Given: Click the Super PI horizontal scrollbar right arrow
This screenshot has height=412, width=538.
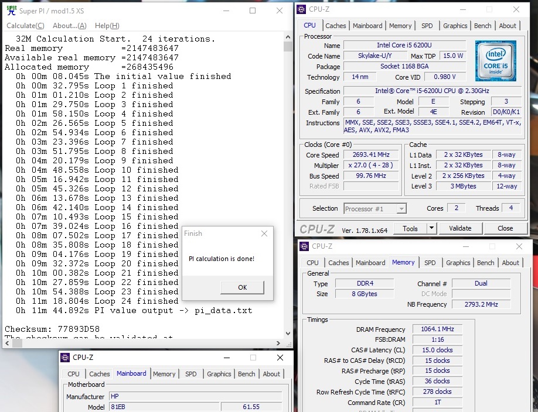Looking at the screenshot, I should [278, 343].
